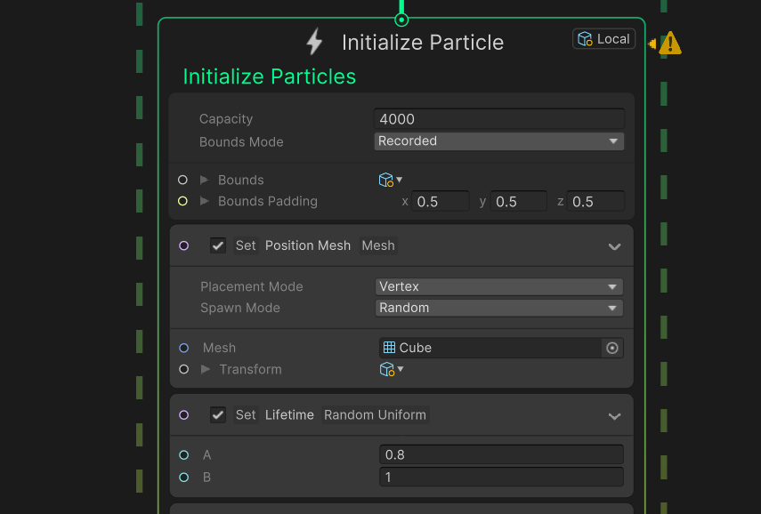
Task: Click the Lifetime A value field
Action: pos(501,454)
